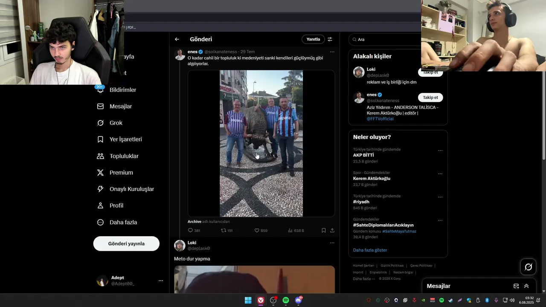Open #riyadh trending topic

tap(361, 202)
